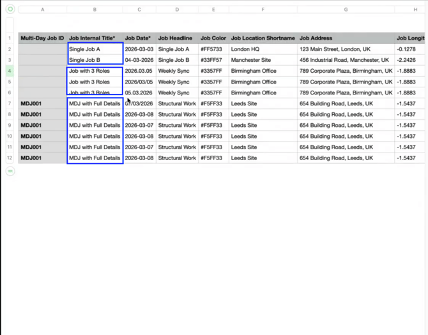Click row number 12 header
This screenshot has height=335, width=428.
pyautogui.click(x=10, y=158)
